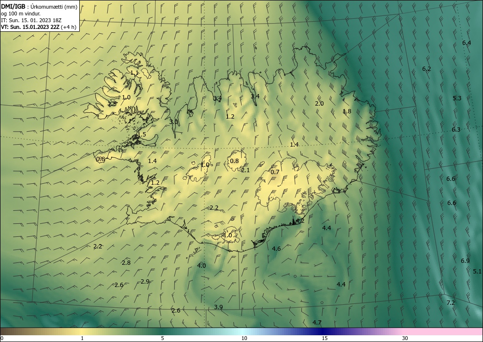This screenshot has width=483, height=342.
Task: Click the '10' label on the color scale
Action: pyautogui.click(x=244, y=338)
